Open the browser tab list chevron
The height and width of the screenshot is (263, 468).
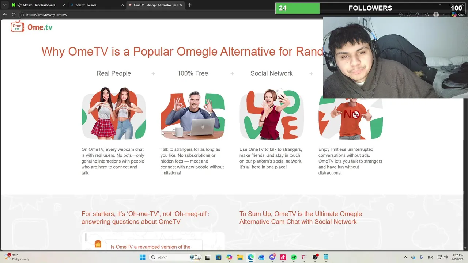tap(5, 5)
